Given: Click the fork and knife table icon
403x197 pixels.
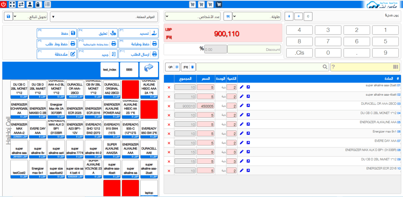Looking at the screenshot, I should pyautogui.click(x=226, y=16).
